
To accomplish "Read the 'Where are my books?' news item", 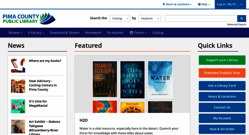I will [45, 61].
